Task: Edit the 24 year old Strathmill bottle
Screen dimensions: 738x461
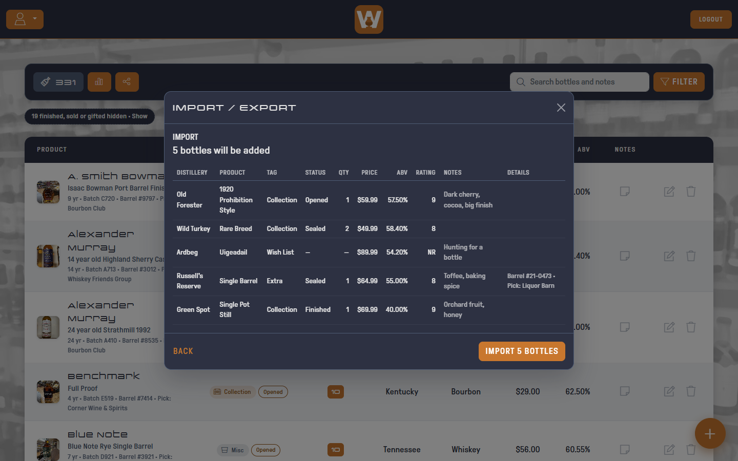Action: [669, 327]
